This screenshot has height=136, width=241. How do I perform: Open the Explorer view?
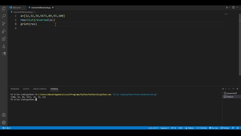[4, 8]
